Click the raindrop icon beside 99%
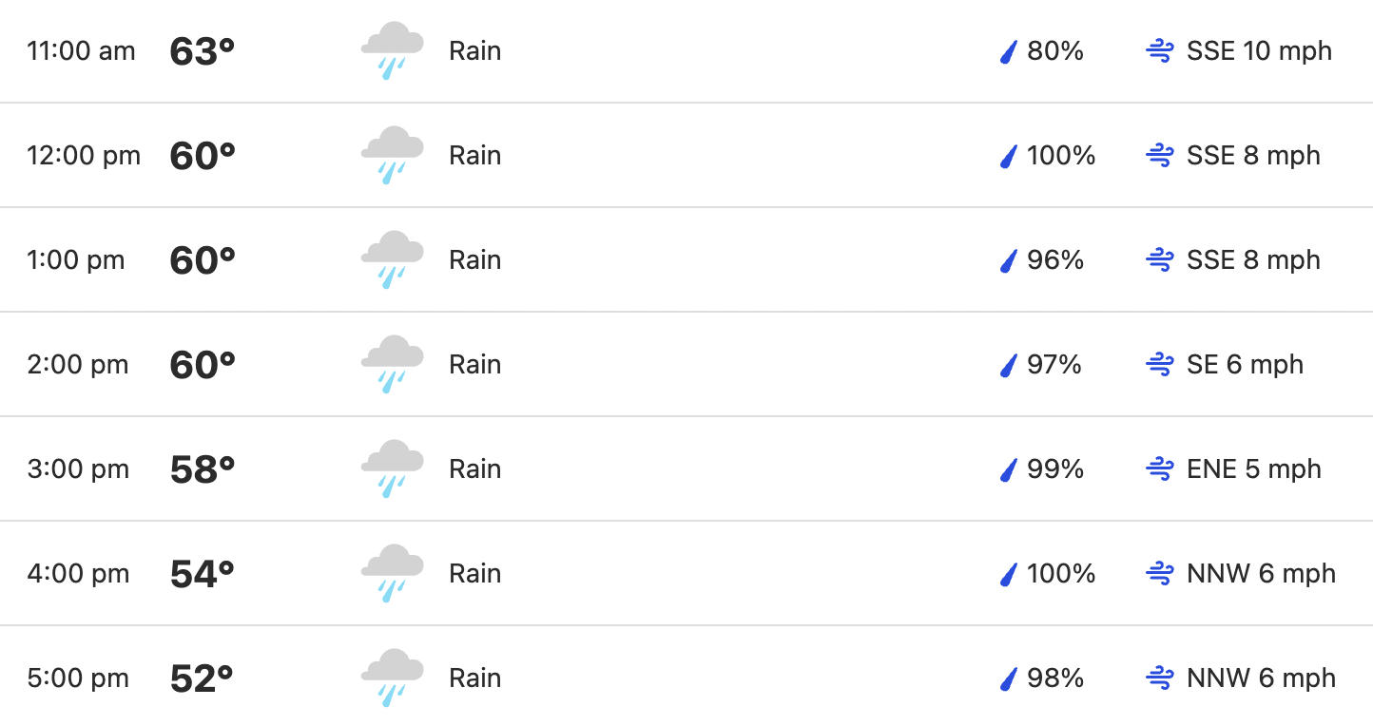Image resolution: width=1373 pixels, height=726 pixels. pyautogui.click(x=1009, y=469)
